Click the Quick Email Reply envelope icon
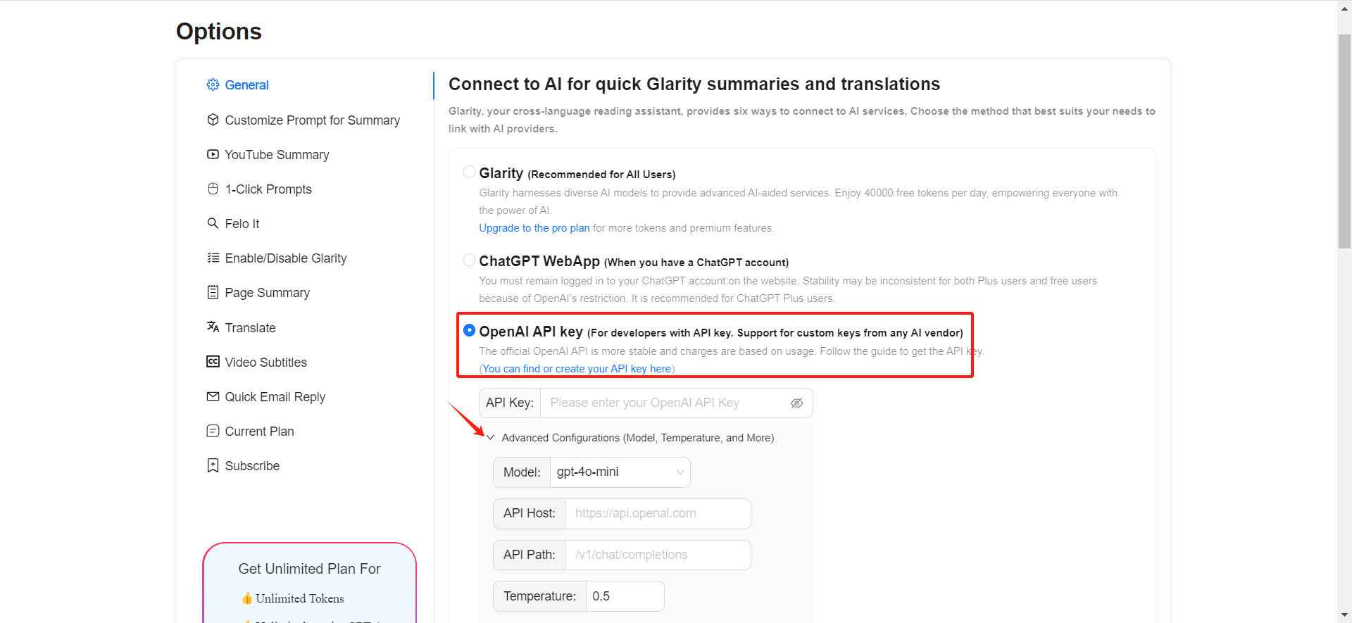The image size is (1352, 623). (x=213, y=396)
